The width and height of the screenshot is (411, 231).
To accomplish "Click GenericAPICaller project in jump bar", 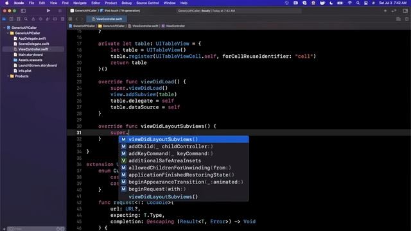I will click(x=82, y=26).
